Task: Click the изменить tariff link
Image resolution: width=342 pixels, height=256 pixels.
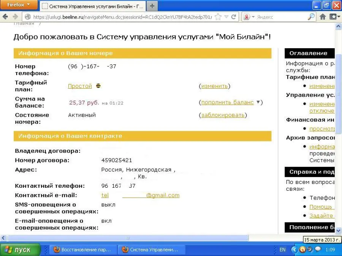Action: (x=214, y=86)
